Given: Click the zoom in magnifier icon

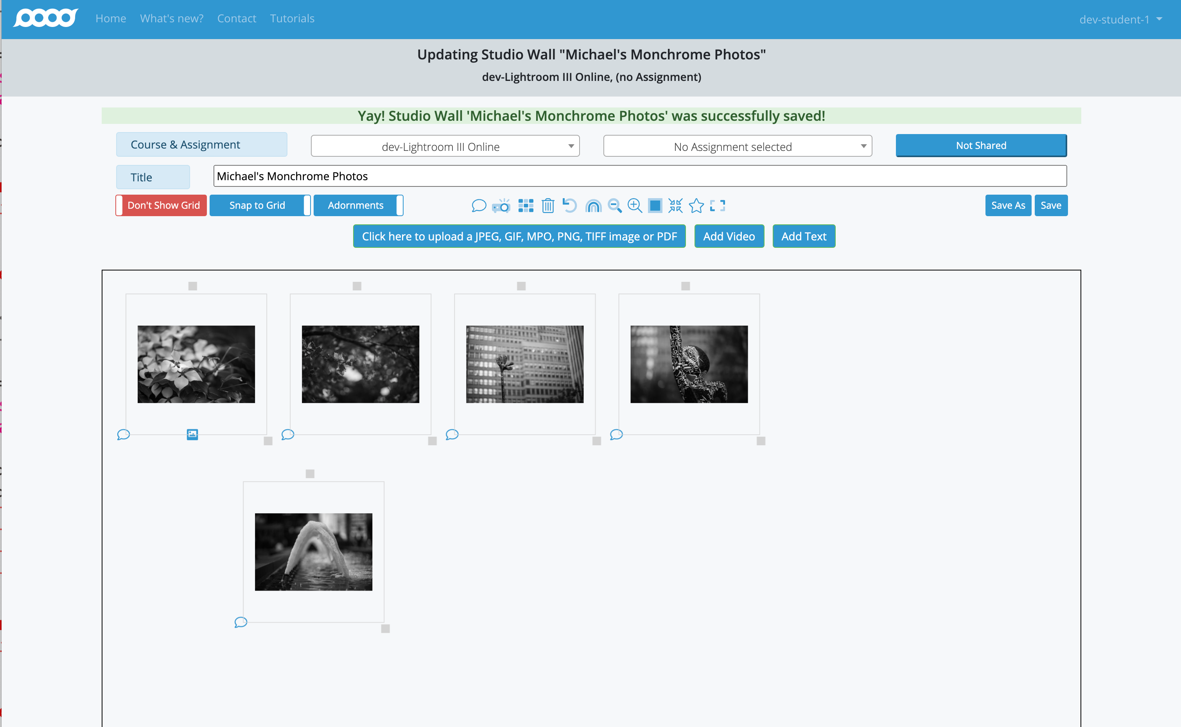Looking at the screenshot, I should click(635, 206).
